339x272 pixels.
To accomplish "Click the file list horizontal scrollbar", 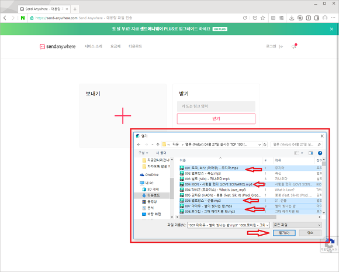I will click(x=228, y=217).
